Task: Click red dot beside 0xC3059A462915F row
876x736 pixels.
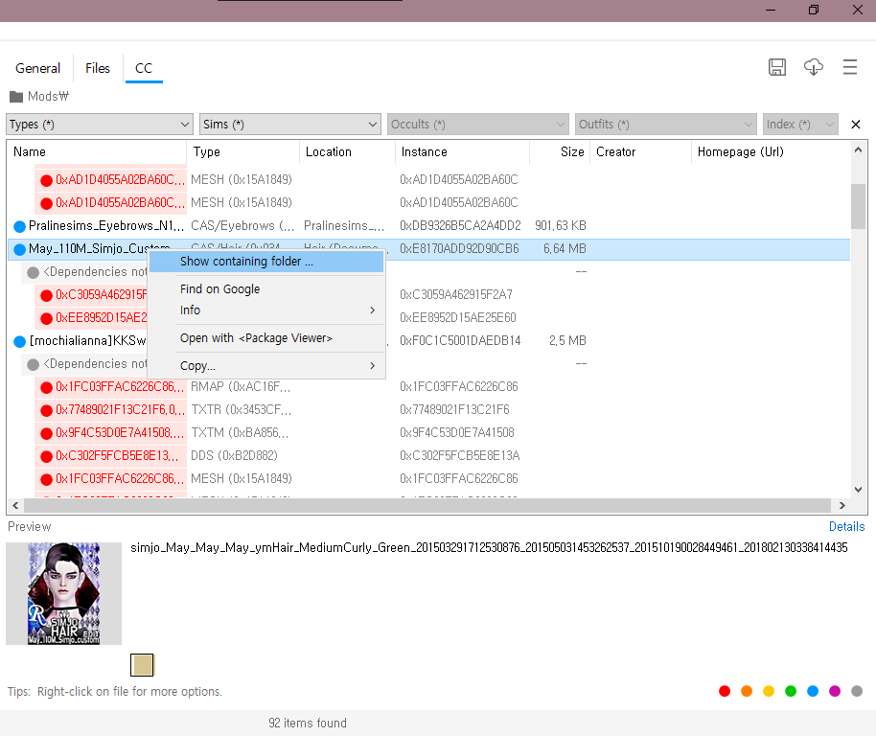Action: (46, 295)
